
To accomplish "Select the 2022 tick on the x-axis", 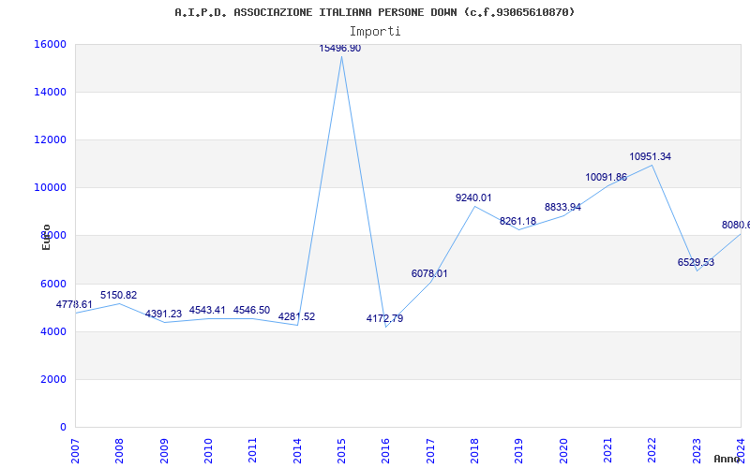I will click(x=652, y=449).
